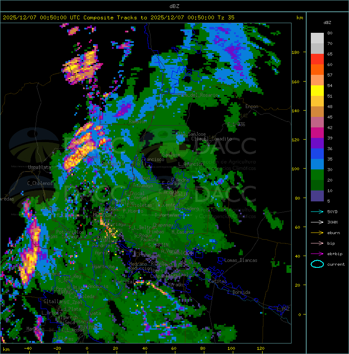Click the magenta eb+bip arrow in legend

[x=317, y=254]
